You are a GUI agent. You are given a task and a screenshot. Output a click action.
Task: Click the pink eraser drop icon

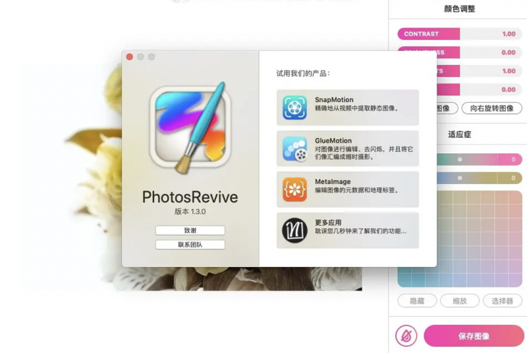406,335
